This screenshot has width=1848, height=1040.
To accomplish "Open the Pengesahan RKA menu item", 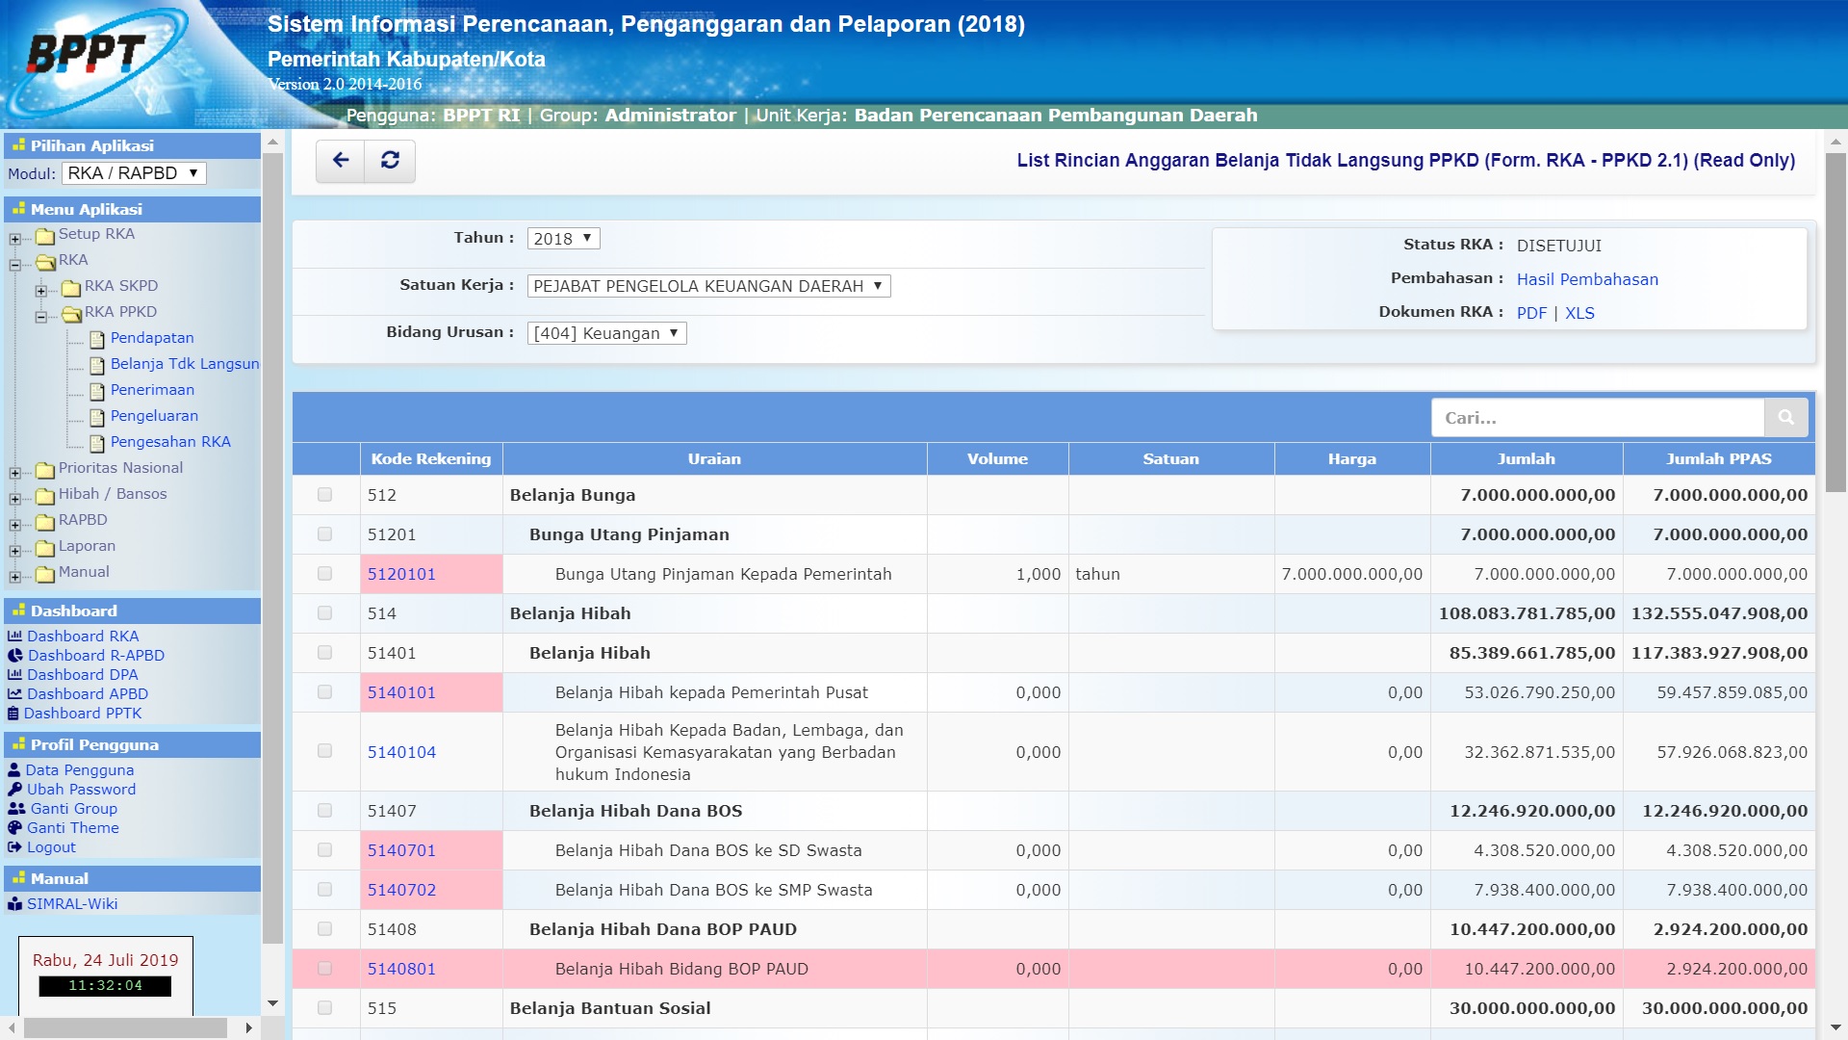I will tap(168, 441).
